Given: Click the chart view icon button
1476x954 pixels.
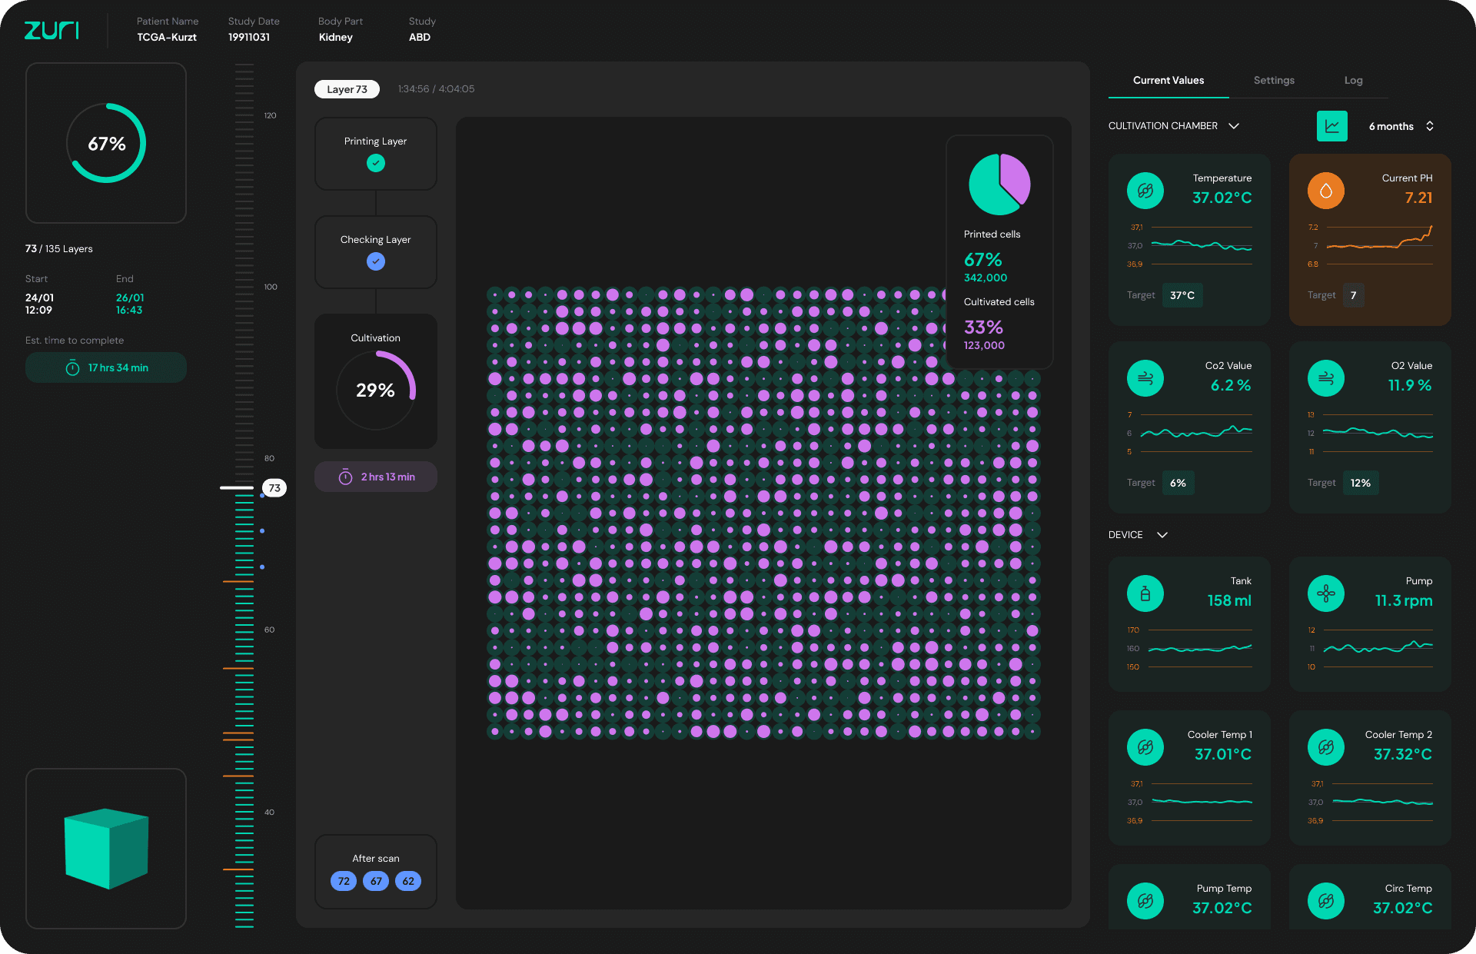Looking at the screenshot, I should point(1331,126).
